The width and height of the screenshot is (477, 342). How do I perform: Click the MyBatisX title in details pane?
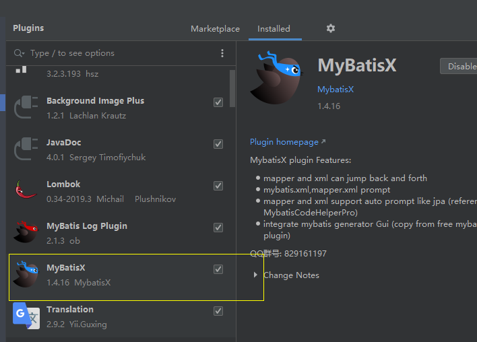click(x=357, y=65)
